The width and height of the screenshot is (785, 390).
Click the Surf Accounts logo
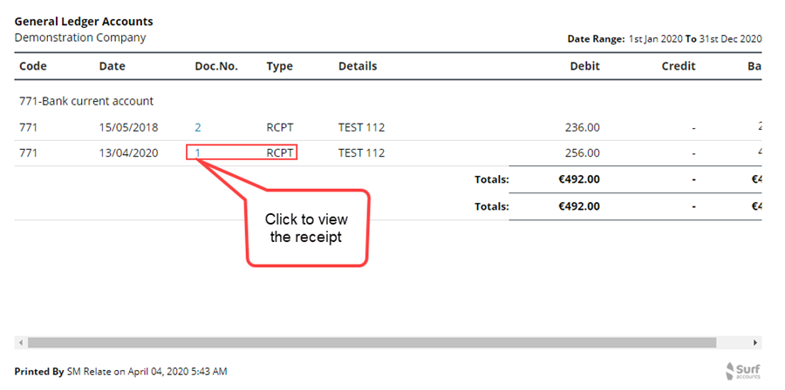point(743,371)
